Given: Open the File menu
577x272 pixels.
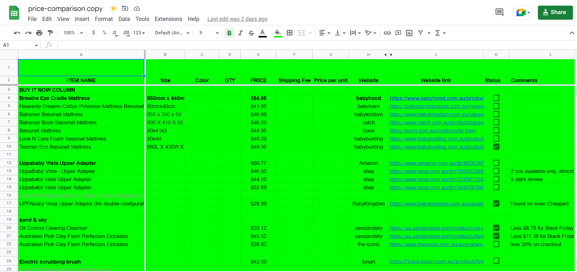Looking at the screenshot, I should point(32,19).
